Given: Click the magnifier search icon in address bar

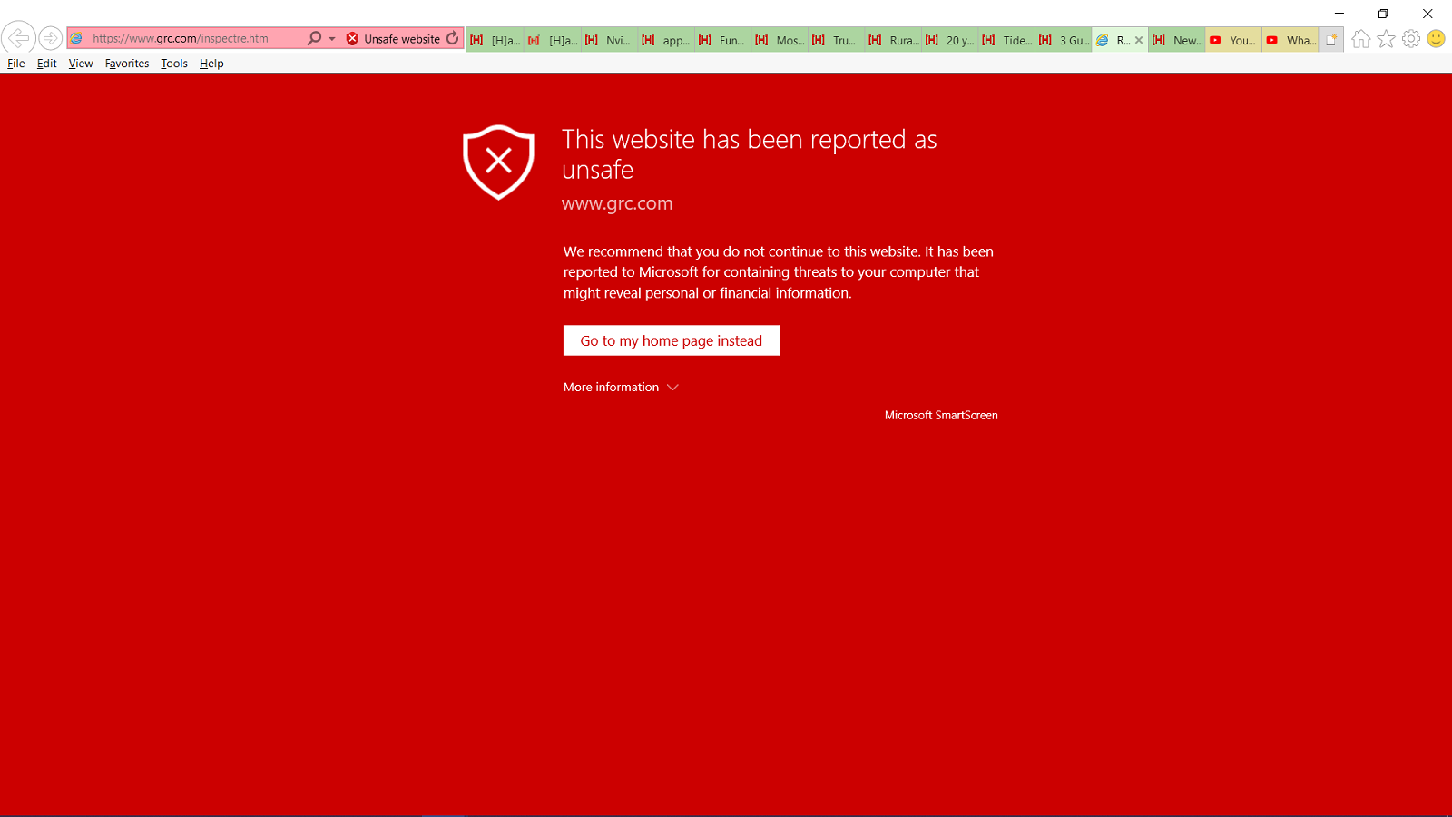Looking at the screenshot, I should pos(314,38).
